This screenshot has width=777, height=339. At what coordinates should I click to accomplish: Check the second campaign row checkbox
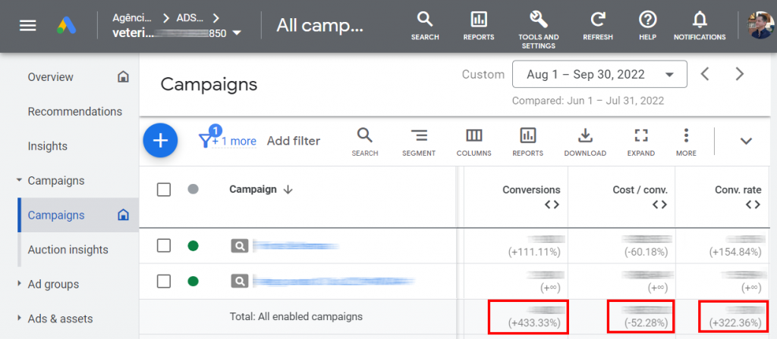click(x=164, y=281)
